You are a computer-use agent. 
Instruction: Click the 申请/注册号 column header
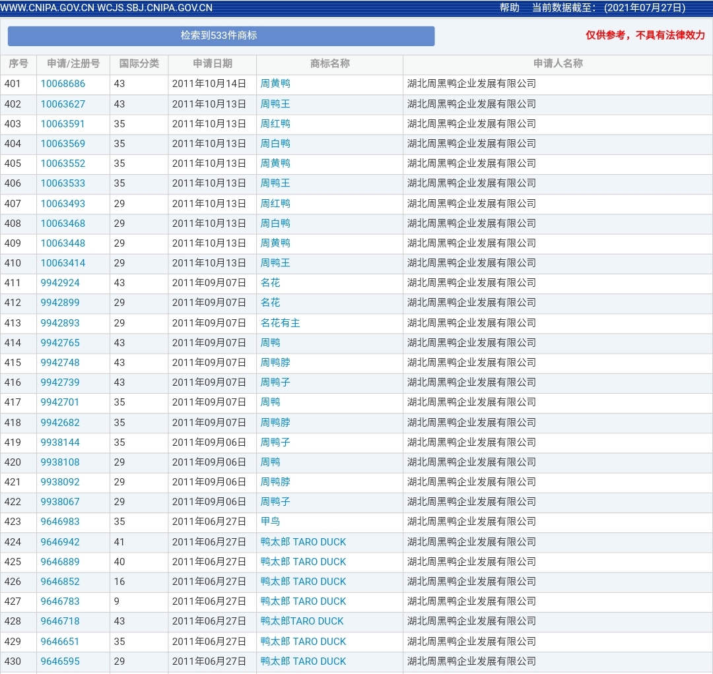pyautogui.click(x=73, y=64)
